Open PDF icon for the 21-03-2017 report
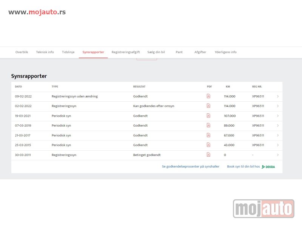The height and width of the screenshot is (226, 302). click(x=208, y=135)
